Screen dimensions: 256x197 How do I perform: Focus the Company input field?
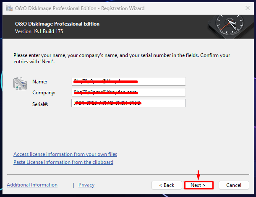point(128,92)
